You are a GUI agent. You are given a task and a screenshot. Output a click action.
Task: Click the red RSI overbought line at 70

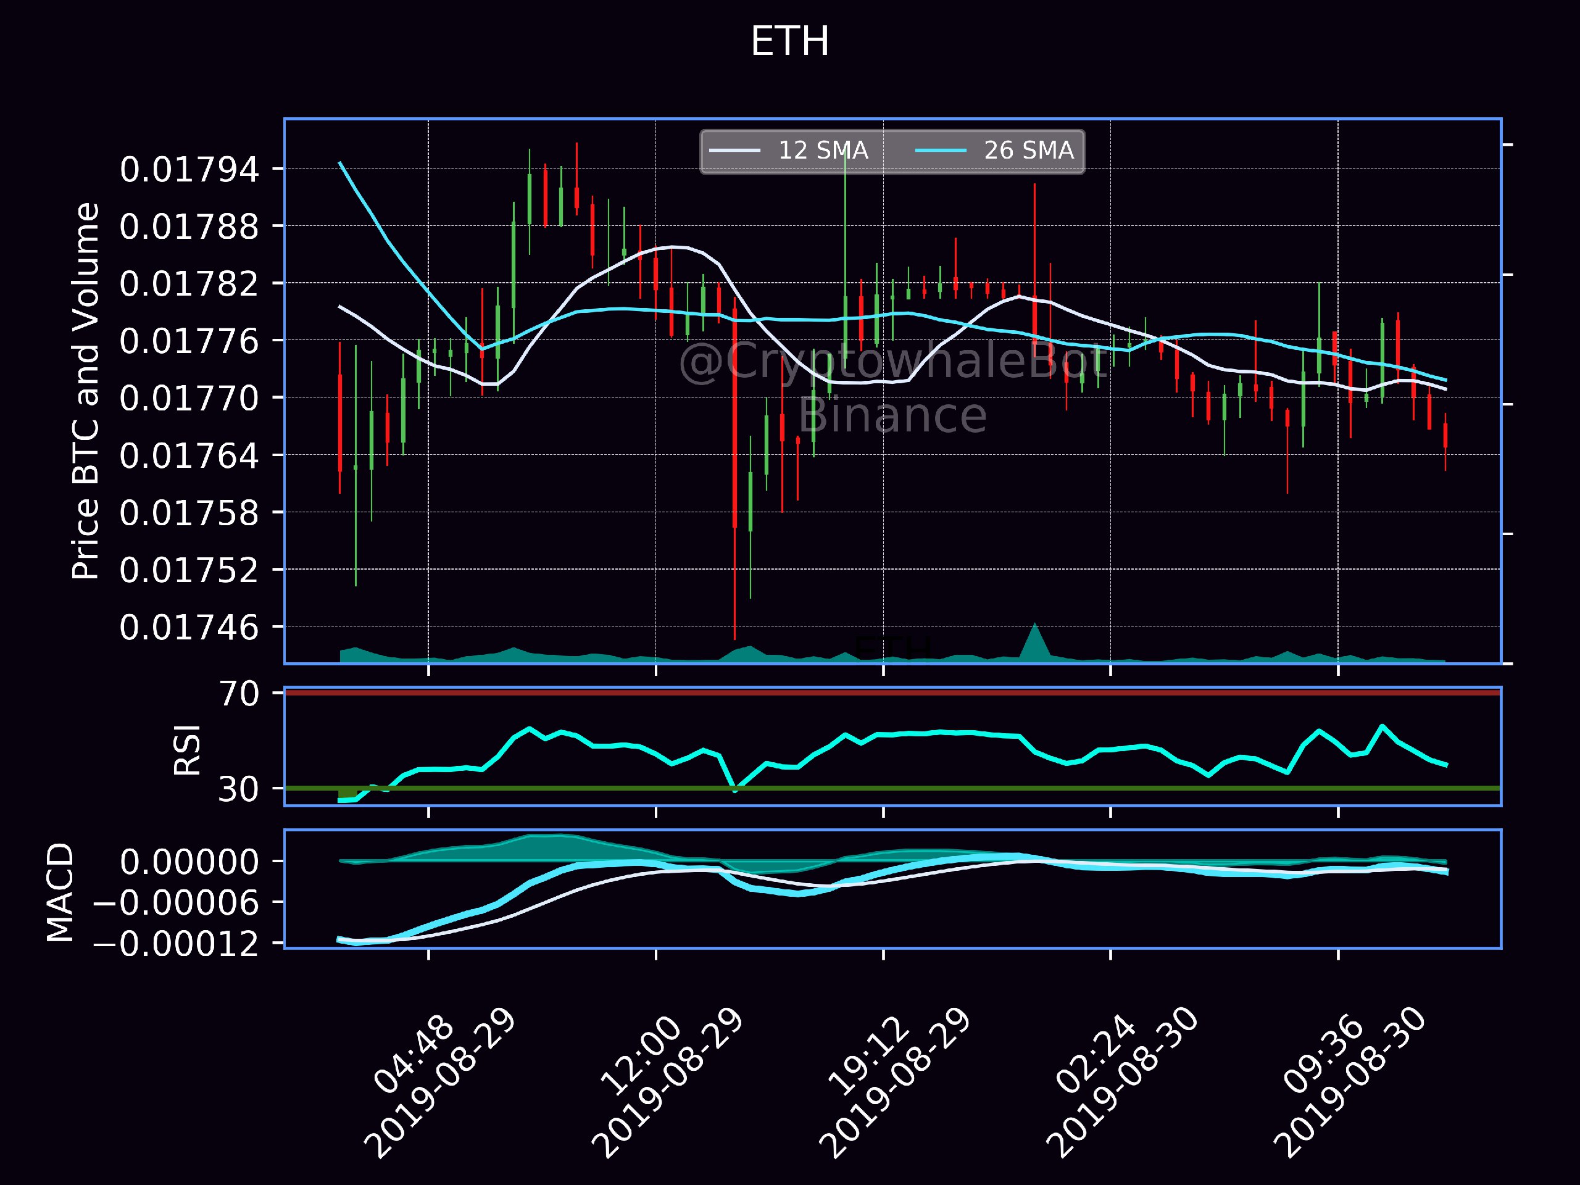[893, 692]
